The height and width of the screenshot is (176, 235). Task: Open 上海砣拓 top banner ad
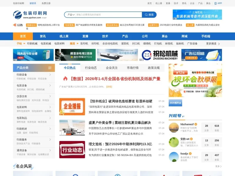tap(197, 14)
